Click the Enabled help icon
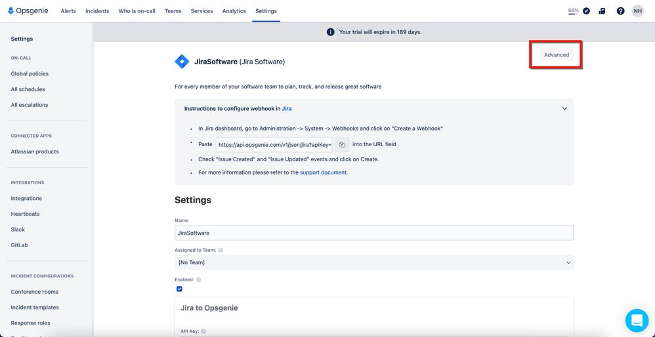The width and height of the screenshot is (655, 337). click(198, 280)
